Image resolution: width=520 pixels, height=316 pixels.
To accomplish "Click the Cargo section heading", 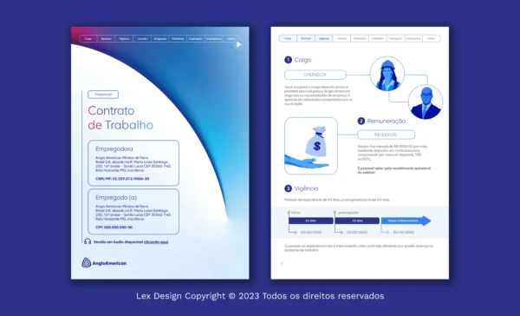I will (x=302, y=60).
